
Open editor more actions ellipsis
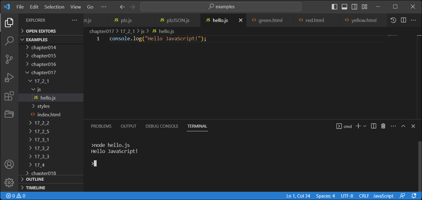(413, 20)
